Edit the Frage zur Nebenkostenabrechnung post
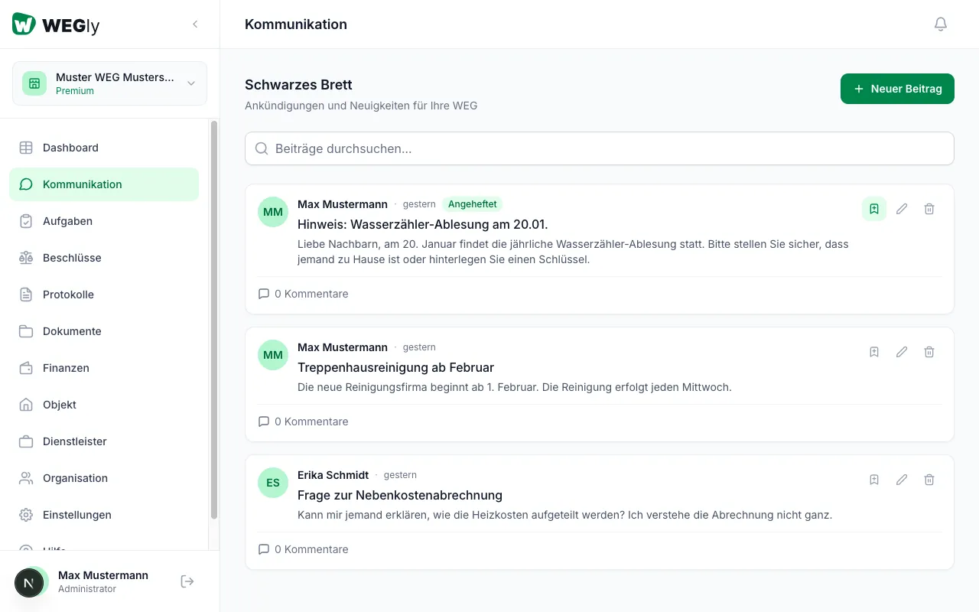979x612 pixels. (902, 480)
